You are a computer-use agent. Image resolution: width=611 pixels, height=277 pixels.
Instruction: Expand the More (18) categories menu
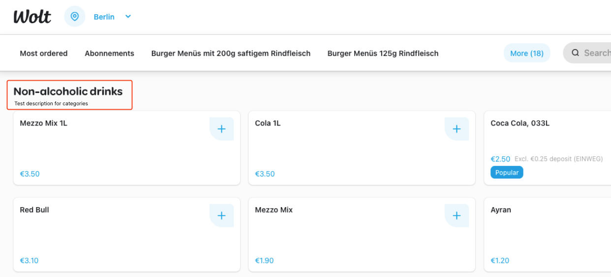(x=527, y=53)
